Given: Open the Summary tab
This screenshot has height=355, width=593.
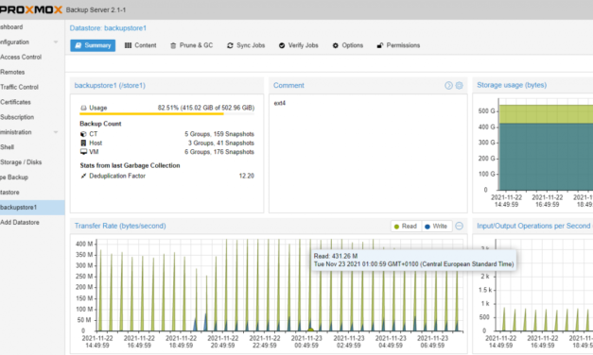Looking at the screenshot, I should [93, 45].
